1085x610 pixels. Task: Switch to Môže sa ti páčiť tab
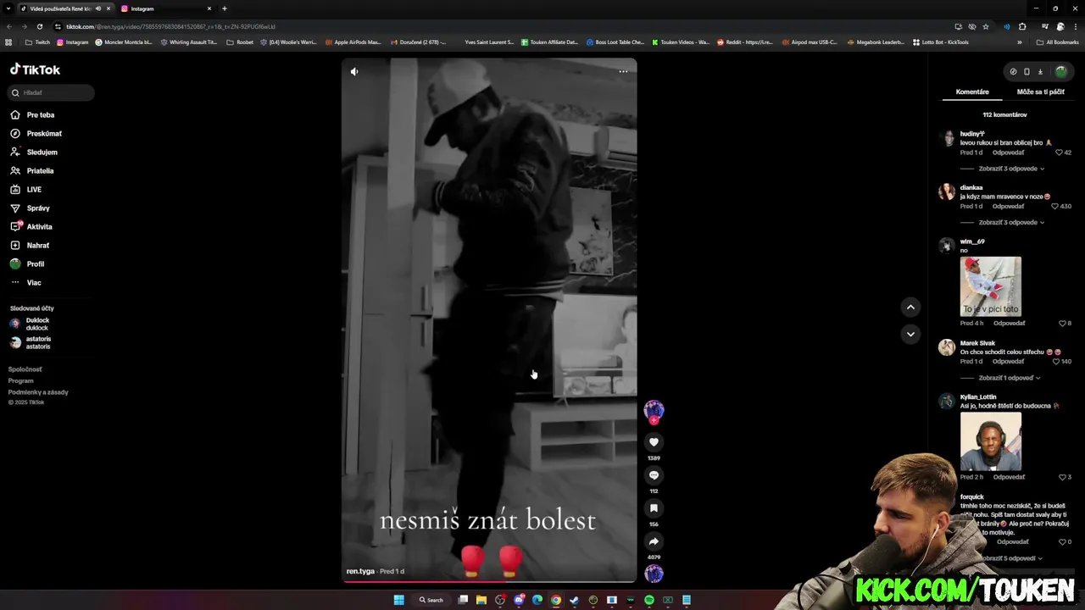[x=1040, y=91]
